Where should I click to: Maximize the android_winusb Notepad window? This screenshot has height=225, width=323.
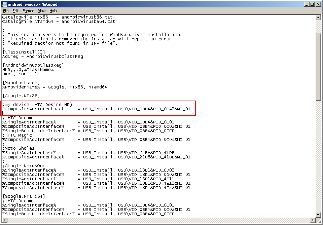(x=312, y=4)
